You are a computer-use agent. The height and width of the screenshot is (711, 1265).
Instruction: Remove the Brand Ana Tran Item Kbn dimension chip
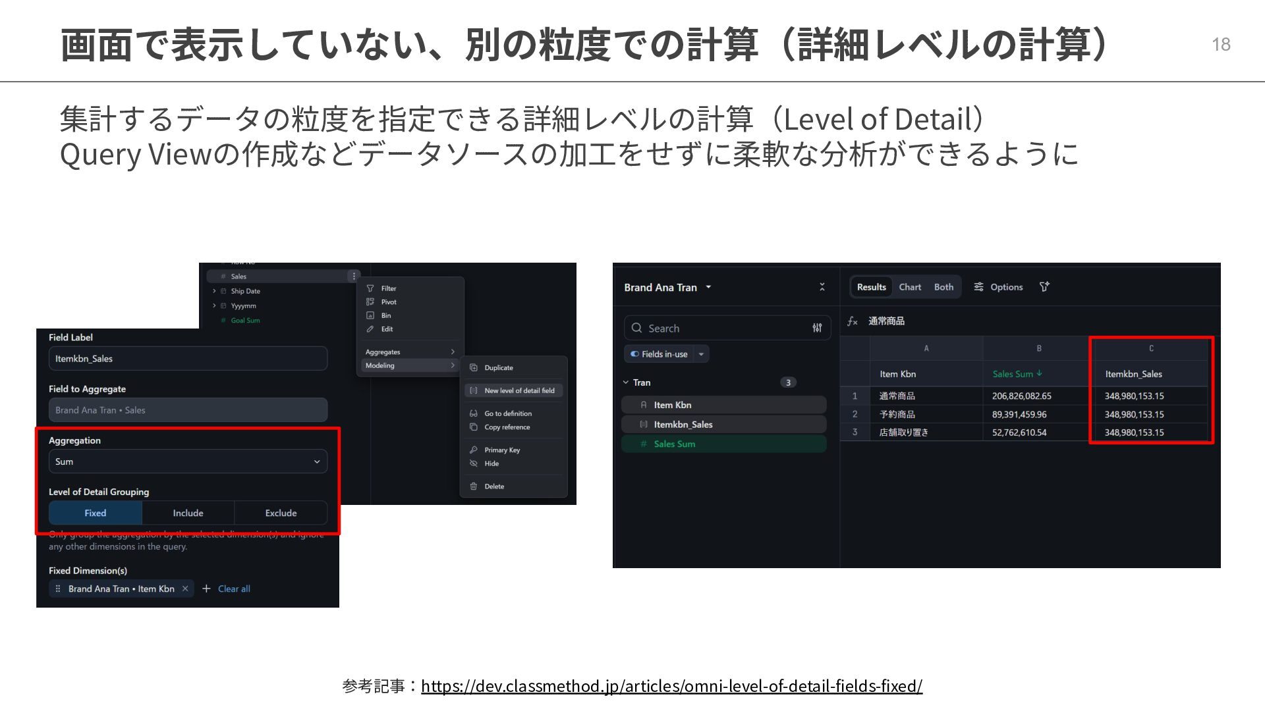click(185, 589)
